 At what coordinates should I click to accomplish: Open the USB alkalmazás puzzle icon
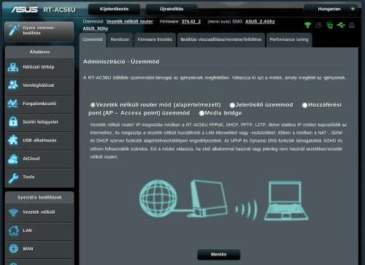pyautogui.click(x=13, y=140)
